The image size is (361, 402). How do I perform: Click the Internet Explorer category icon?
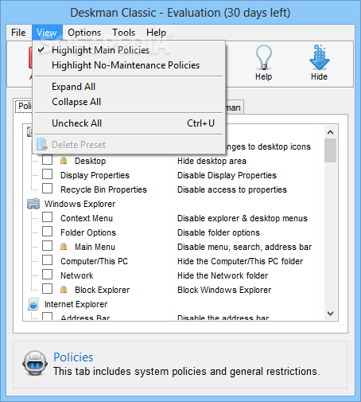33,304
